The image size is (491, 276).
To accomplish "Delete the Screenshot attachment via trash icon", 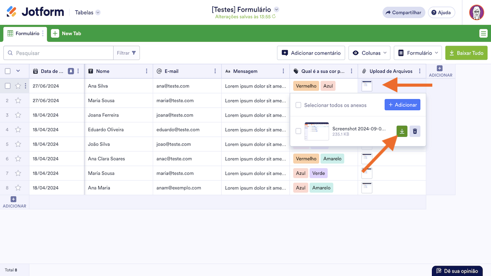I will point(415,131).
